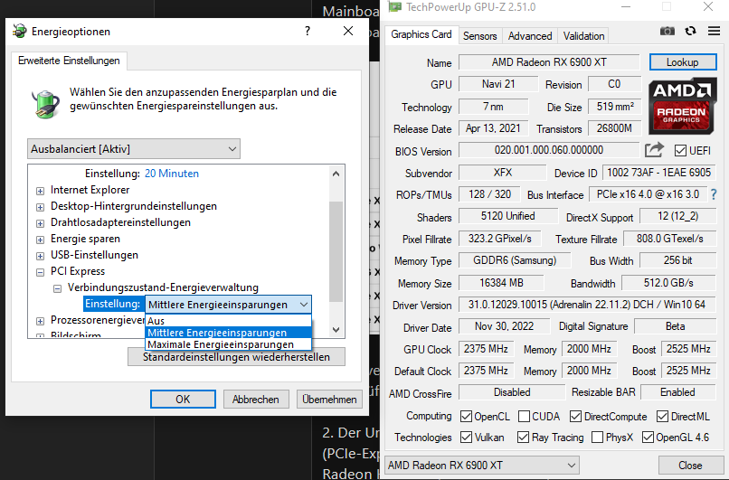Click the Memory Size 16384 MB value
Screen dimensions: 729x480
coord(501,283)
